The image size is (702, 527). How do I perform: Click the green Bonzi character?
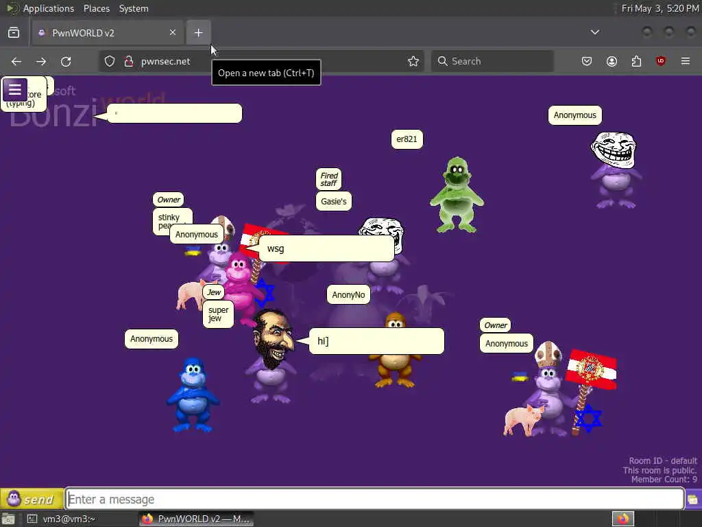coord(457,195)
